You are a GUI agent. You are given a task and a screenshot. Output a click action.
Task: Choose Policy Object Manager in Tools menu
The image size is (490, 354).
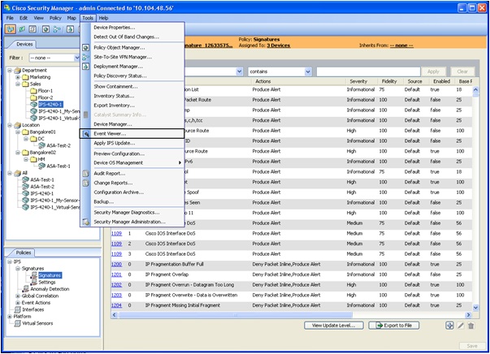132,48
